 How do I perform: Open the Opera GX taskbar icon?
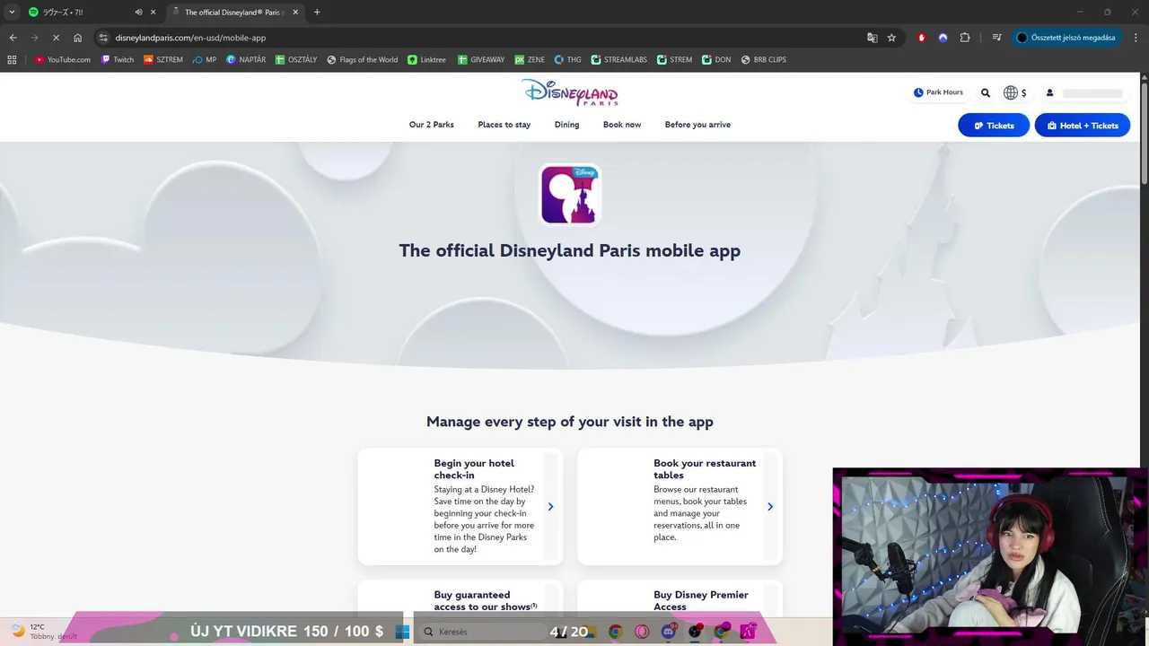click(642, 632)
